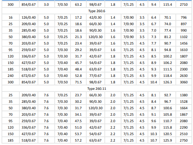Viewport: 193px width, 145px height.
Task: Select the 2510 cell
Action: click(x=184, y=134)
